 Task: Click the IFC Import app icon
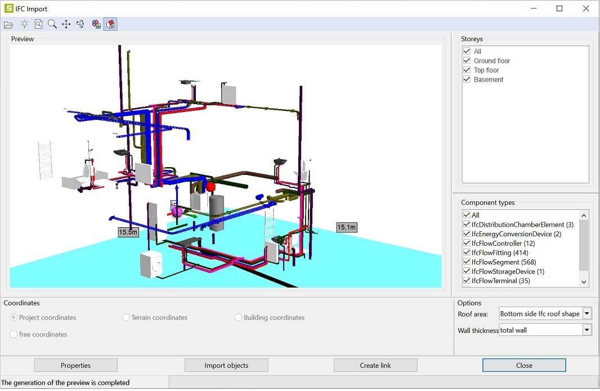click(x=8, y=8)
